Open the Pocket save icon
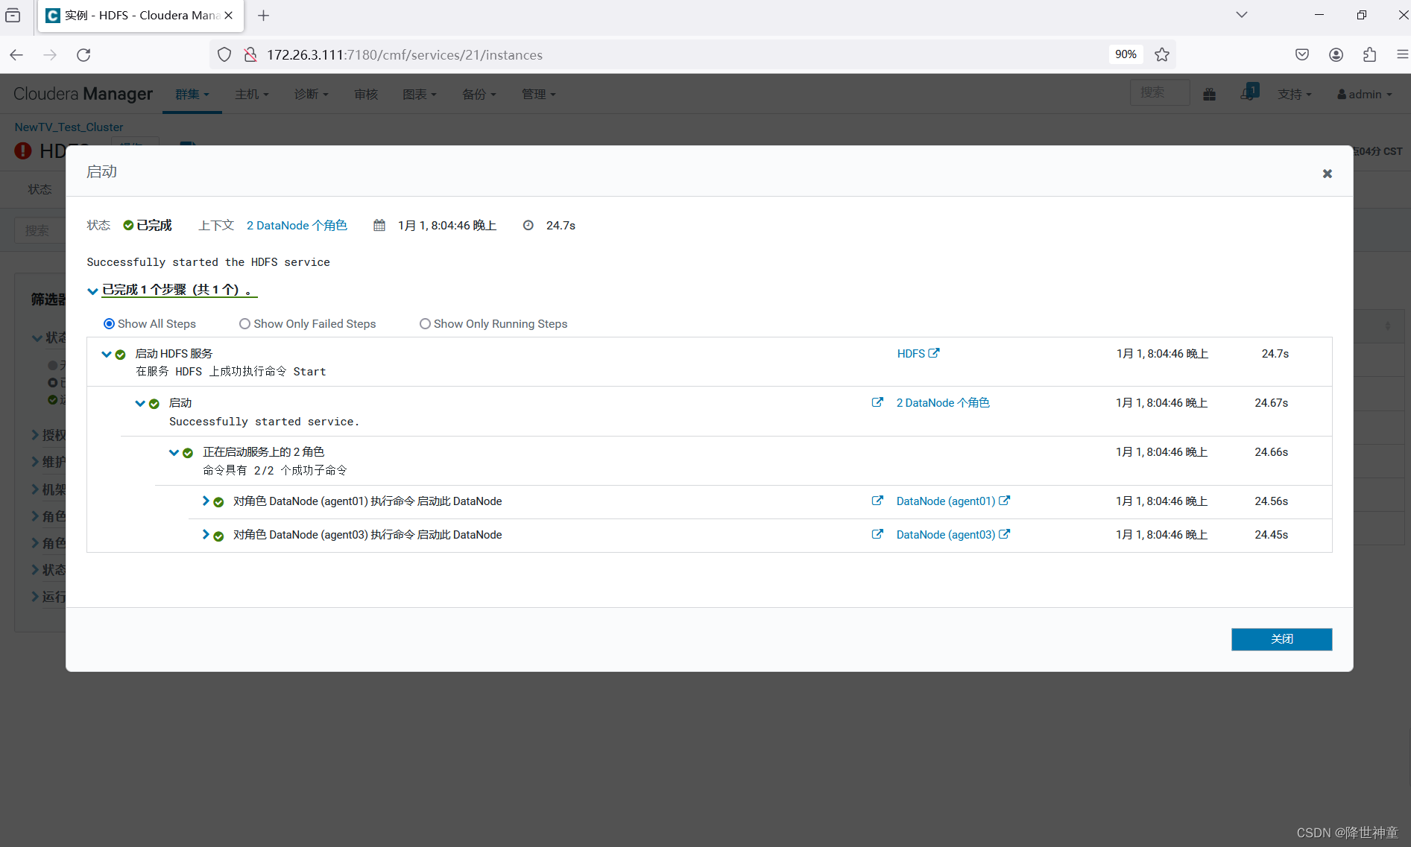This screenshot has height=847, width=1411. 1302,55
